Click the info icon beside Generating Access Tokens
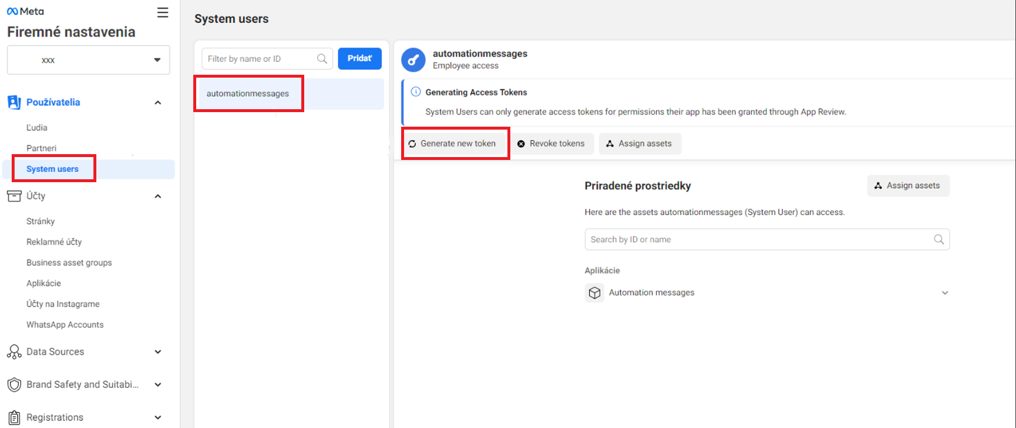 tap(416, 92)
